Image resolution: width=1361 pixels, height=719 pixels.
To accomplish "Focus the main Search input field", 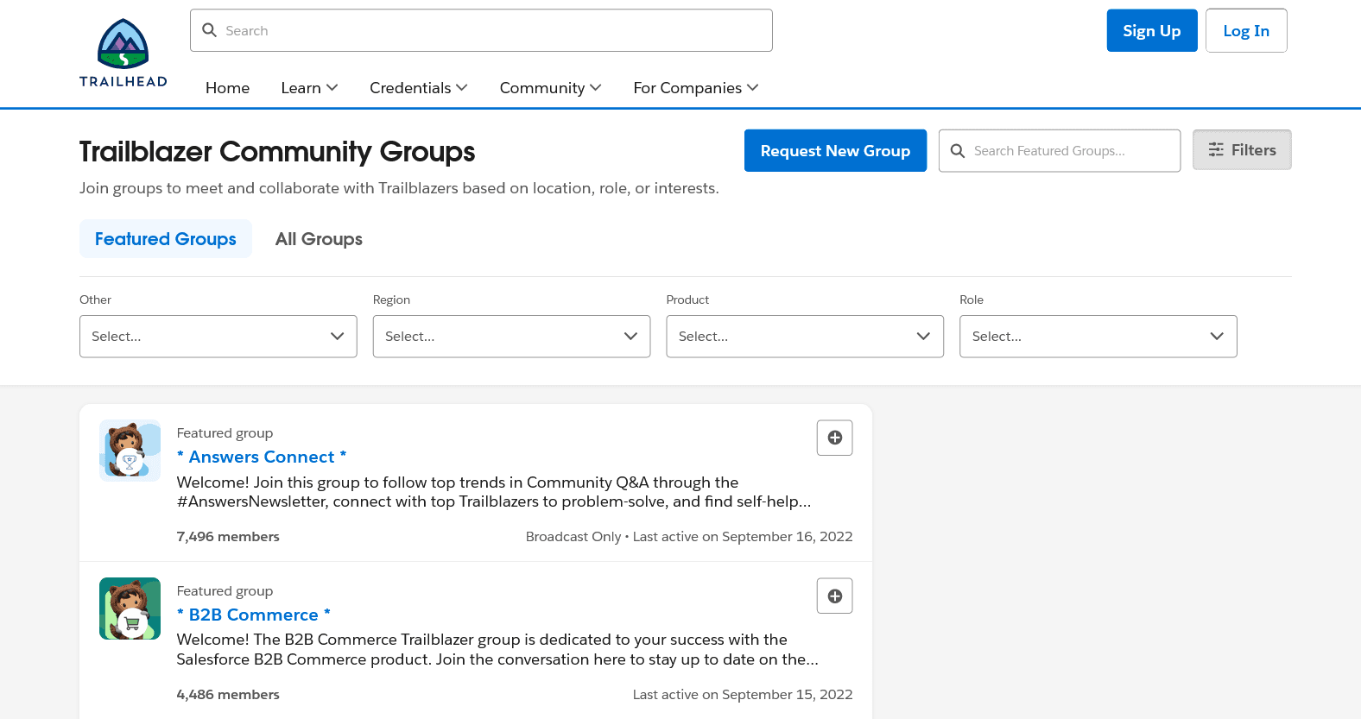I will (x=481, y=30).
